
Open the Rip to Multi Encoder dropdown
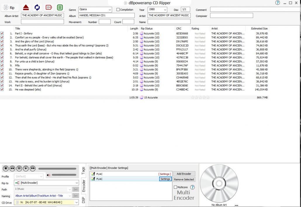coord(77,183)
